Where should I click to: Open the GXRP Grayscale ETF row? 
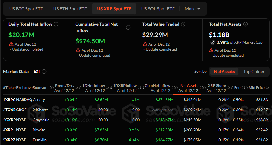(136, 120)
